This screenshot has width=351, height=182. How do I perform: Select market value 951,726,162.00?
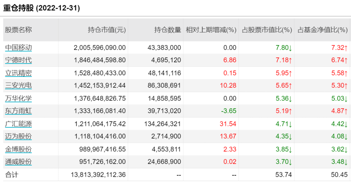[x=102, y=162]
